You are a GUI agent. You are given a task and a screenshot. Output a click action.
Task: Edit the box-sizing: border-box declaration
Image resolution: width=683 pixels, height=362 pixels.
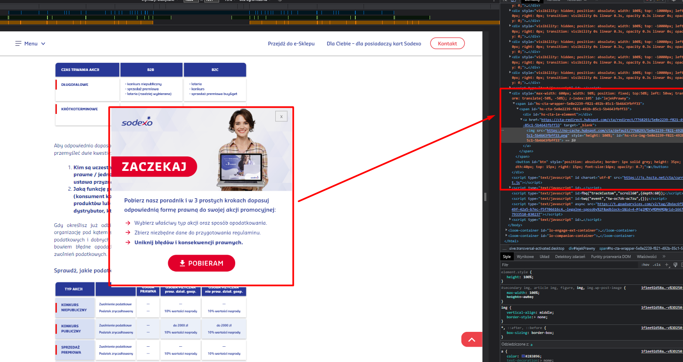tap(530, 333)
